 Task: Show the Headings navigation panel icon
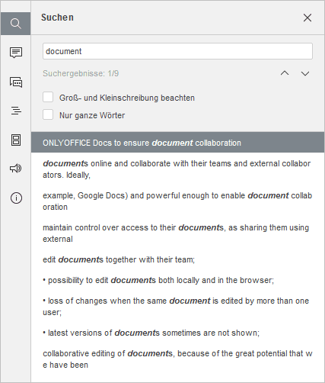pyautogui.click(x=16, y=111)
